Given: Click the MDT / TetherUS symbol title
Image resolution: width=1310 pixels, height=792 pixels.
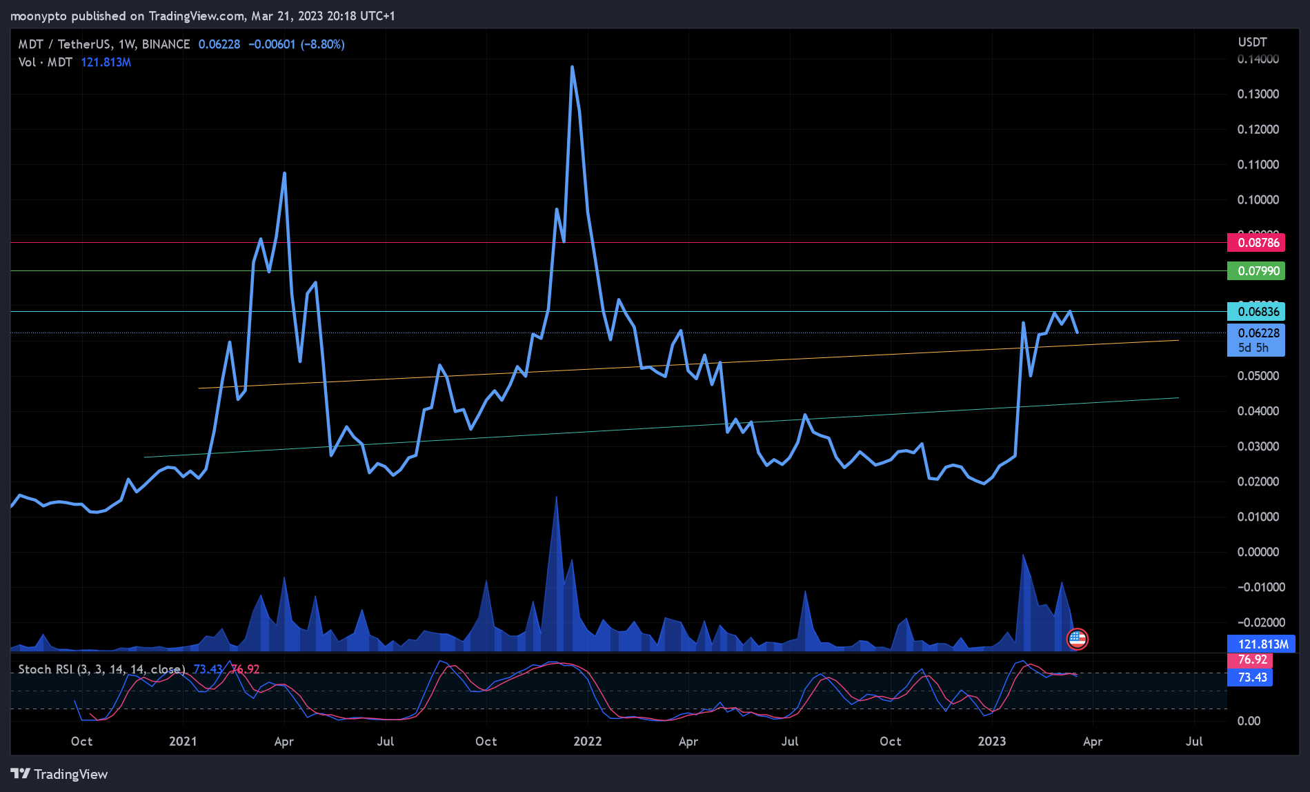Looking at the screenshot, I should tap(103, 44).
